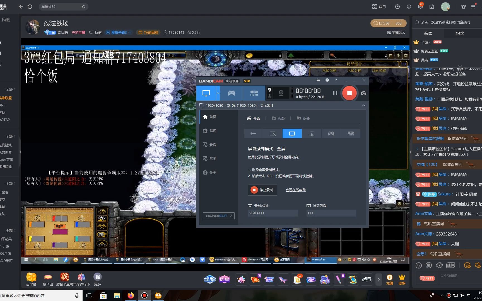Open 关于 section in Bandicam sidebar
The image size is (482, 301).
pos(209,173)
